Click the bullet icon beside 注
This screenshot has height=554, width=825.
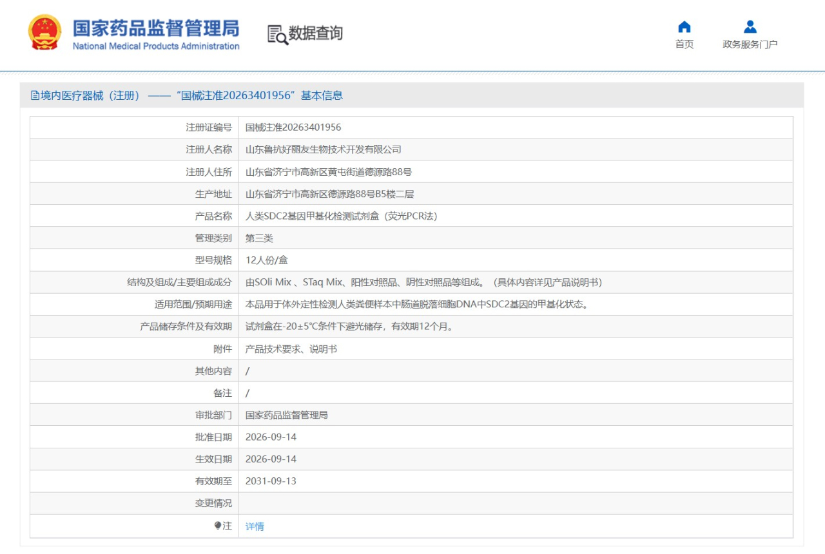pyautogui.click(x=218, y=526)
